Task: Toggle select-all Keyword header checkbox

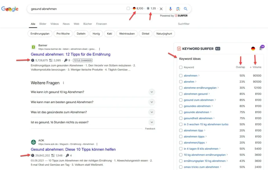Action: click(x=181, y=67)
